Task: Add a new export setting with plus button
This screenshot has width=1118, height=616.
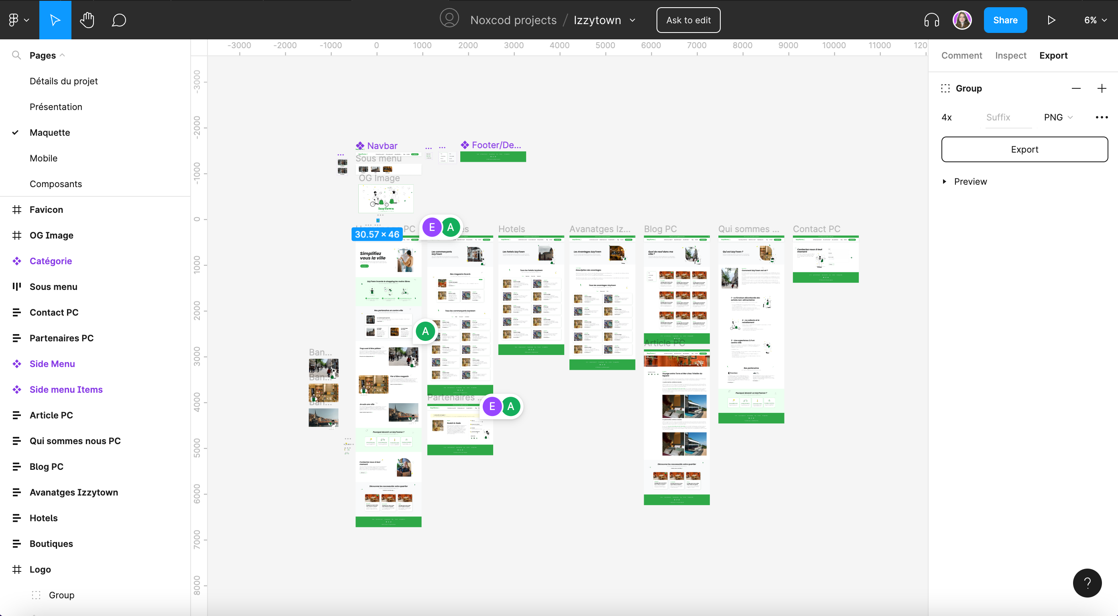Action: (x=1102, y=88)
